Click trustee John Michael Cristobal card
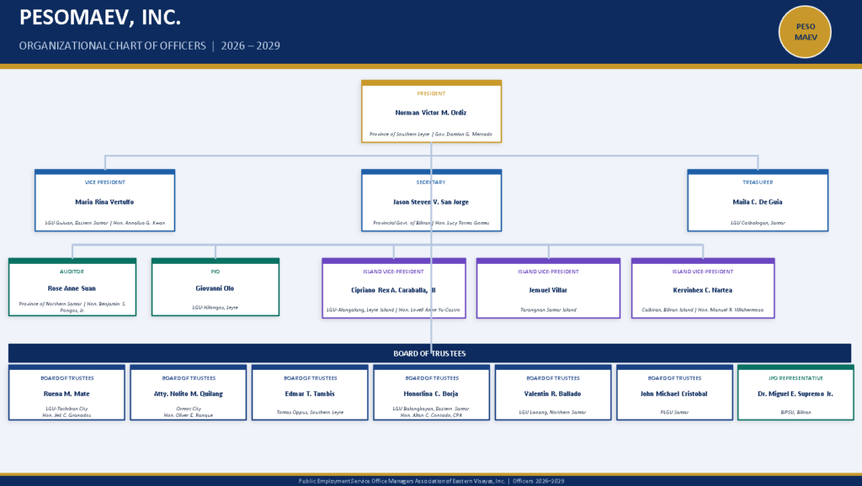Viewport: 862px width, 486px height. pyautogui.click(x=674, y=393)
